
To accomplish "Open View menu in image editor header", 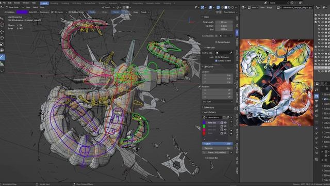I will coord(262,7).
